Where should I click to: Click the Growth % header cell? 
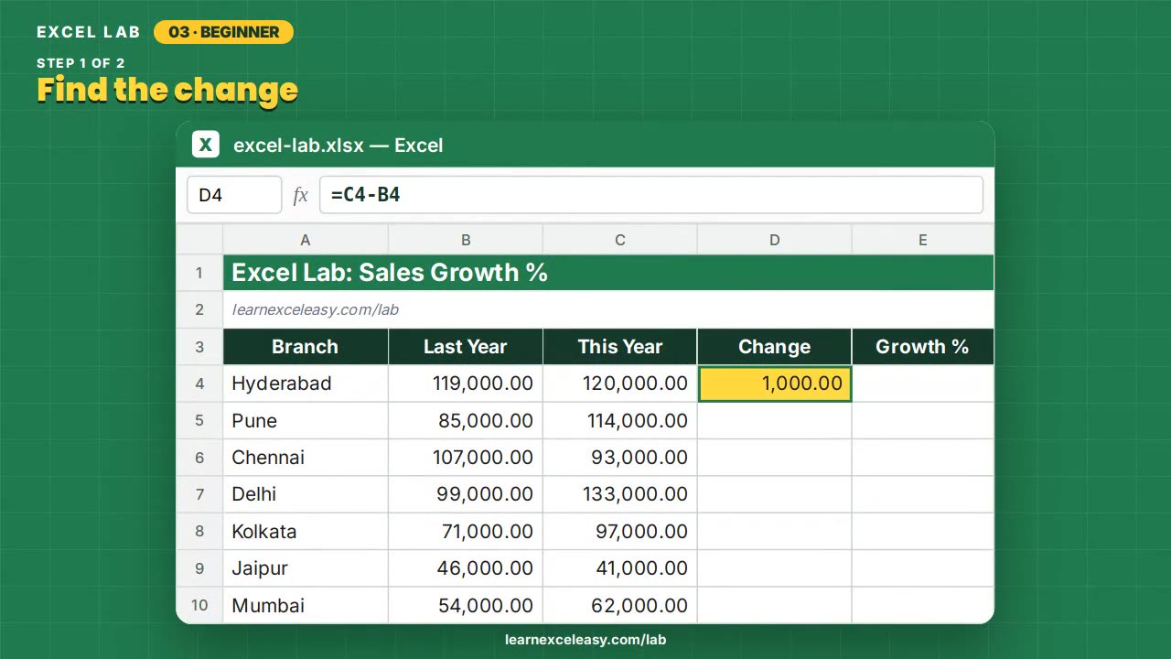(923, 347)
